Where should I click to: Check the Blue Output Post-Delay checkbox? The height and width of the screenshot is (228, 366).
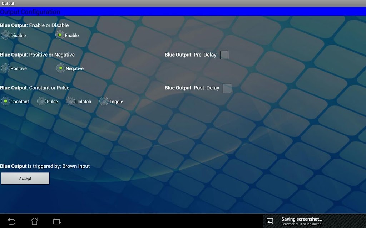(227, 88)
